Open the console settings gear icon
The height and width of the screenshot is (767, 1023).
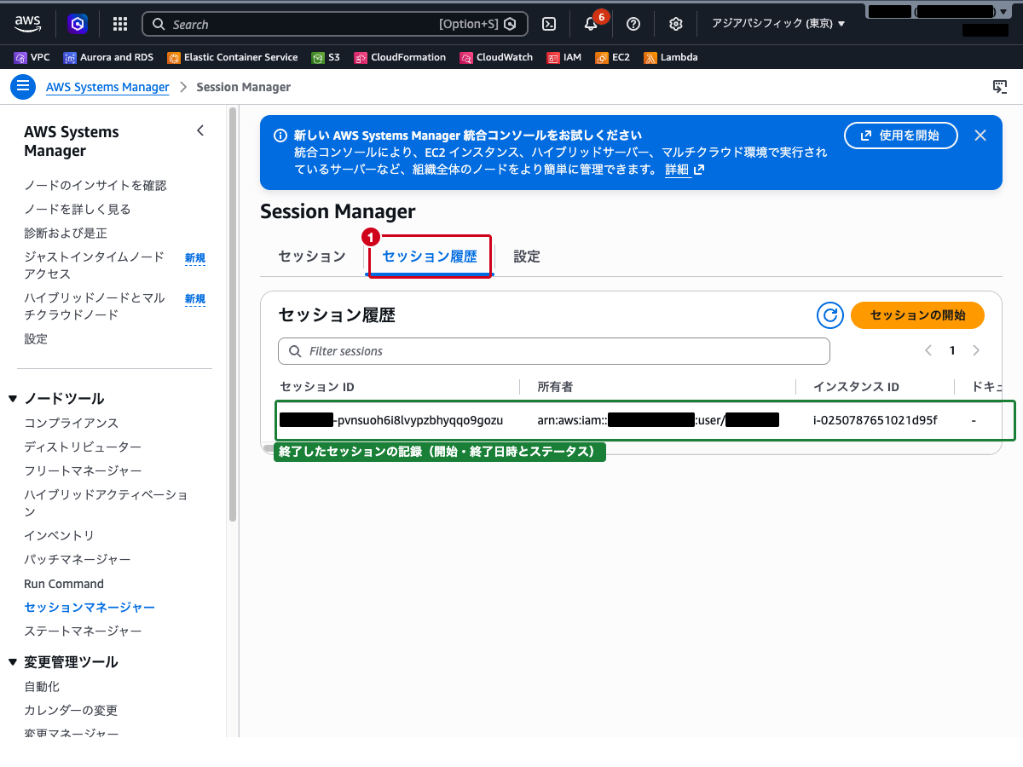(x=676, y=24)
